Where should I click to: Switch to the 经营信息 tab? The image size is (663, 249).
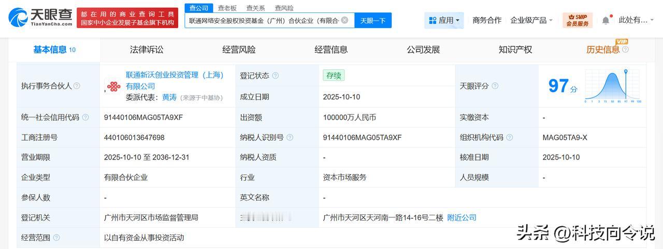tap(331, 50)
